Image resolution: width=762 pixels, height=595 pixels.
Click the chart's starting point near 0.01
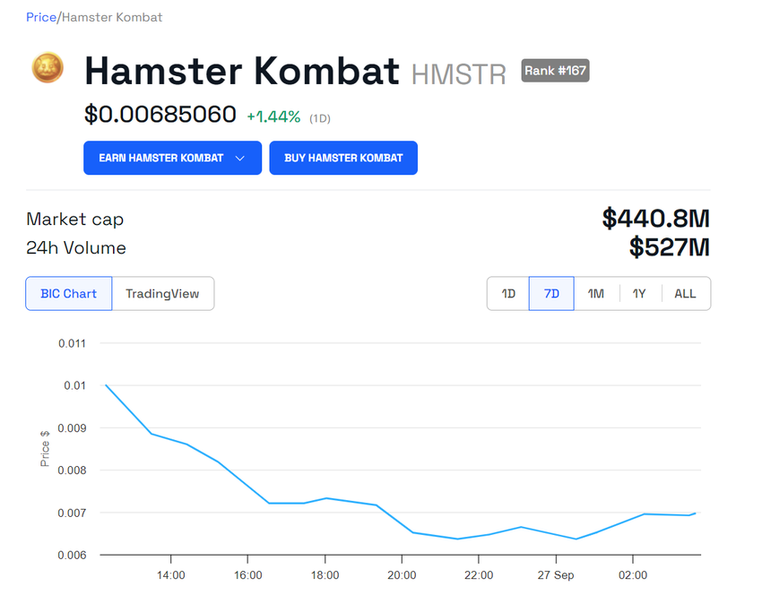106,385
